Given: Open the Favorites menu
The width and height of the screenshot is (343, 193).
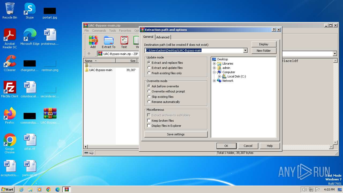Looking at the screenshot, I should [x=125, y=31].
